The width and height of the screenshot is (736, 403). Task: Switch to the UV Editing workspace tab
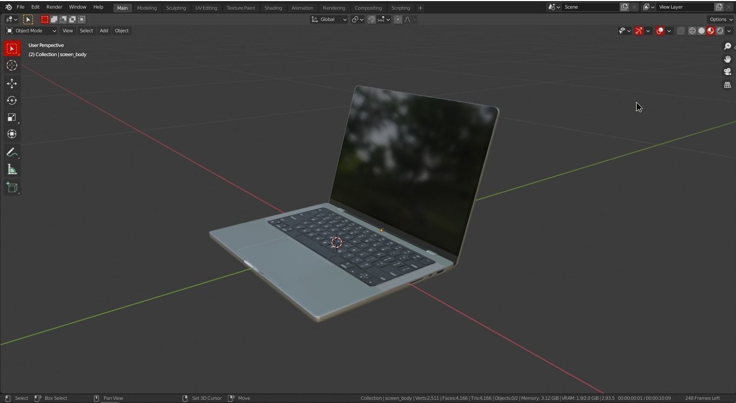[x=206, y=8]
